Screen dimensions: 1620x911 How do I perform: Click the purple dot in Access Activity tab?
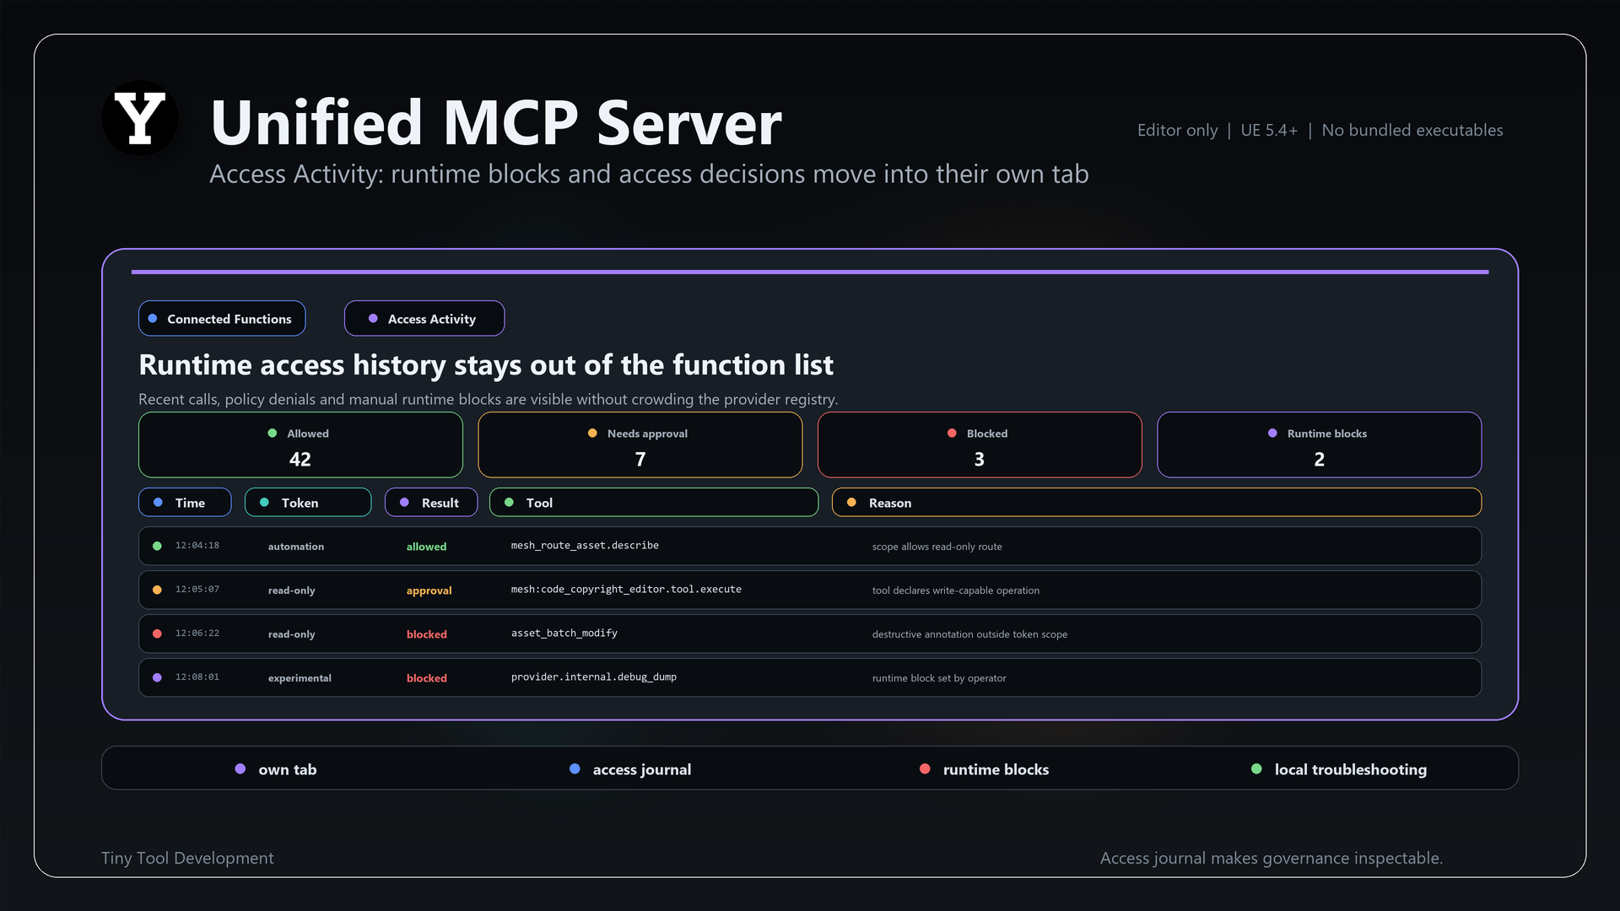(373, 318)
